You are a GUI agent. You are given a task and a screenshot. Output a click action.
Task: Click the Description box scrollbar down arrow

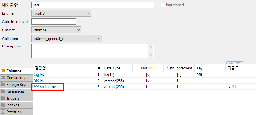click(150, 55)
